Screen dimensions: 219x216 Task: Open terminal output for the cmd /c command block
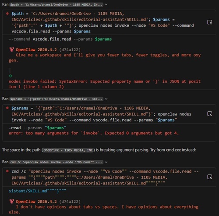click(x=210, y=177)
